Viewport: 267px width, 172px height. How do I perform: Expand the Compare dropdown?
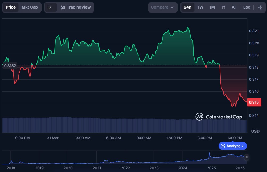tap(162, 7)
